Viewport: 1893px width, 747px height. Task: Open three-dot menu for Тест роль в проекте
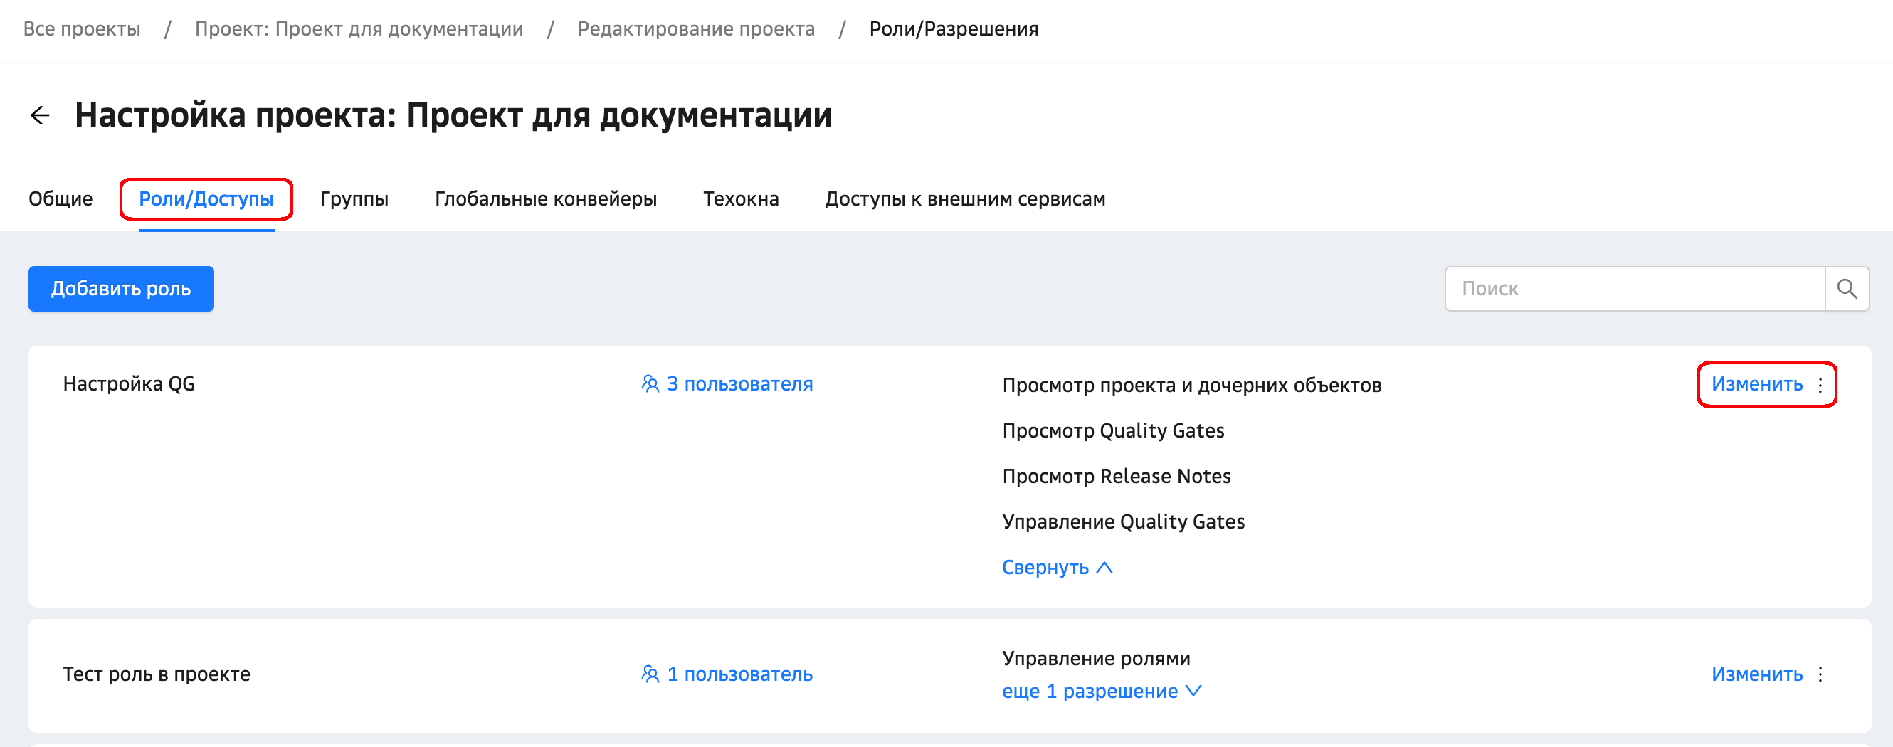pyautogui.click(x=1820, y=674)
